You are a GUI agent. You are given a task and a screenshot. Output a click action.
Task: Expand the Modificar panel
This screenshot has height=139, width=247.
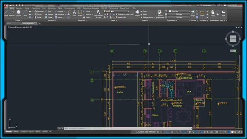(x=52, y=20)
